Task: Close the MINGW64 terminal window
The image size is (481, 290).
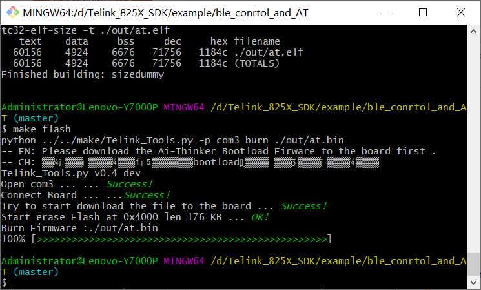Action: click(x=461, y=12)
